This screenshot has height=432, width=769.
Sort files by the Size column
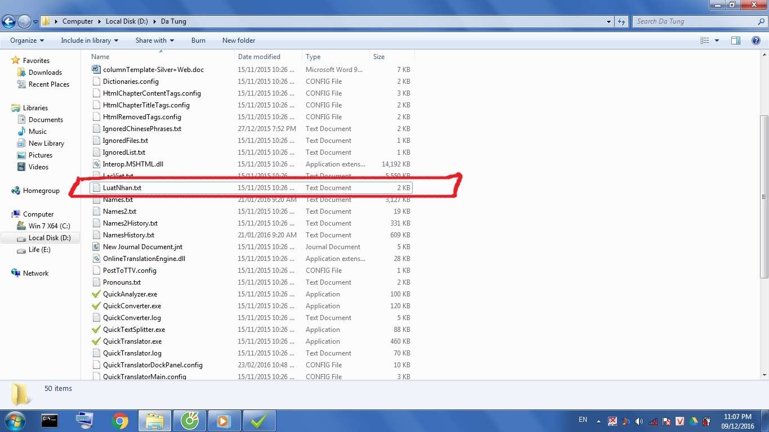(x=379, y=57)
